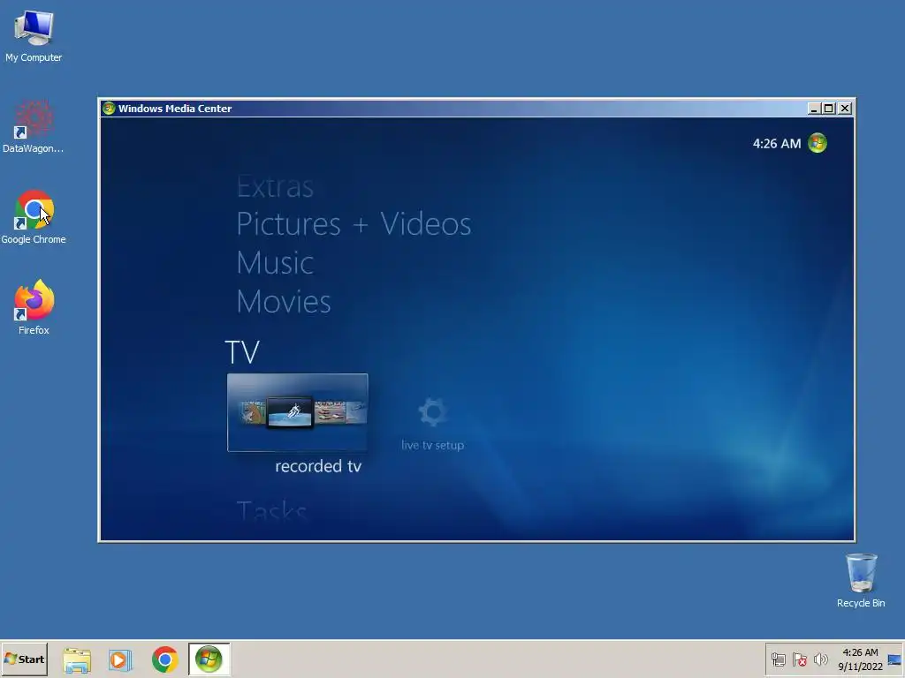Click the show desktop tray icon

[x=894, y=659]
